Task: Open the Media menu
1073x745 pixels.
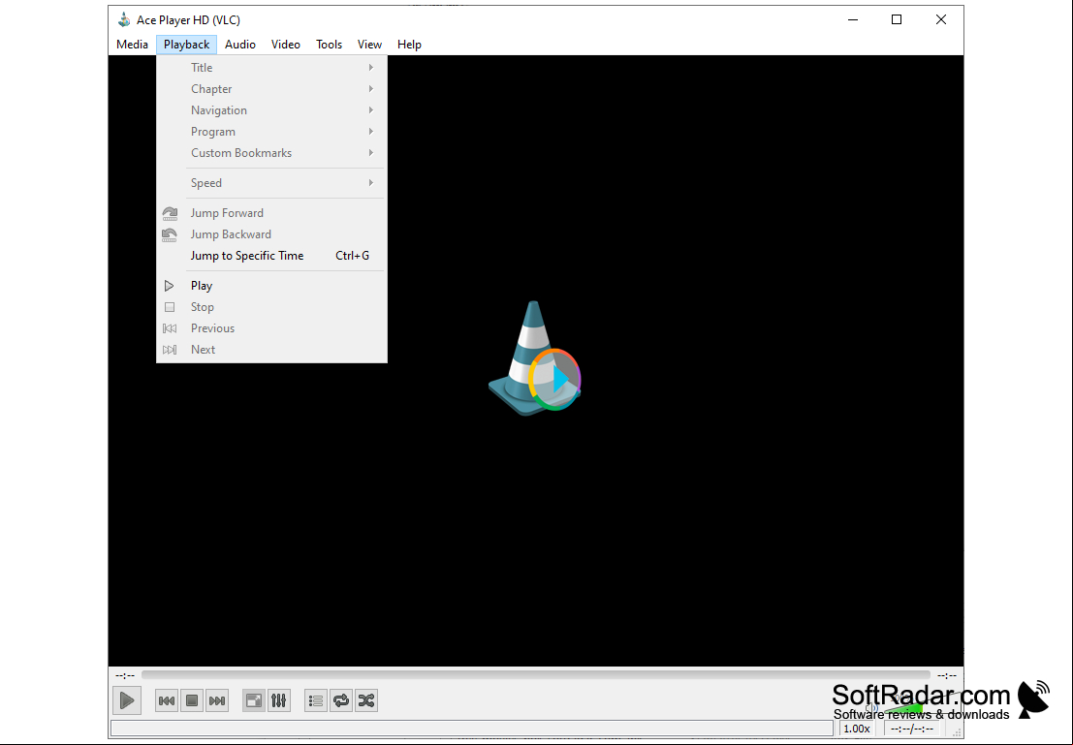Action: (x=132, y=45)
